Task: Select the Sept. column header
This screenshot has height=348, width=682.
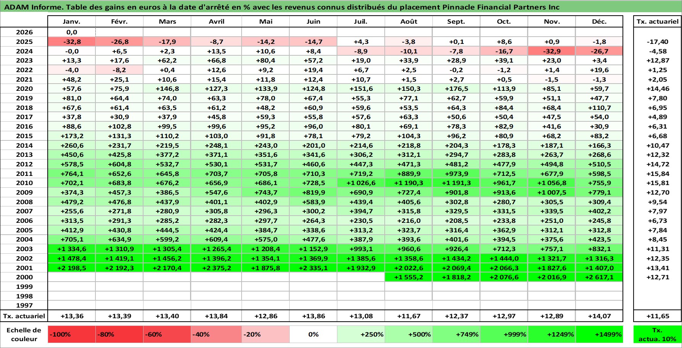Action: point(456,21)
